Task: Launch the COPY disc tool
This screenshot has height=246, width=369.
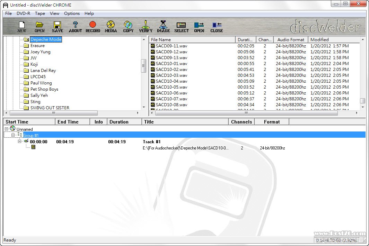Action: click(128, 27)
